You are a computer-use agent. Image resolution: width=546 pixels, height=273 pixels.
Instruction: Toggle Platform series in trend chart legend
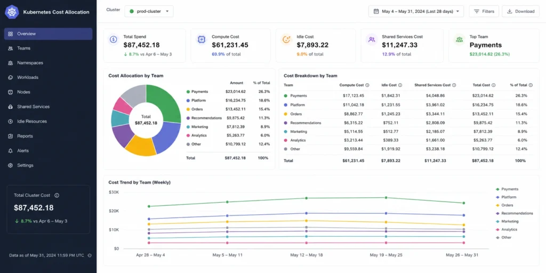tap(506, 197)
